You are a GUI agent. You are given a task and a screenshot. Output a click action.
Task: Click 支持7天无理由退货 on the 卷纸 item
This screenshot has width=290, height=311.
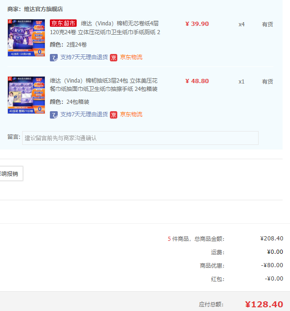pyautogui.click(x=84, y=57)
